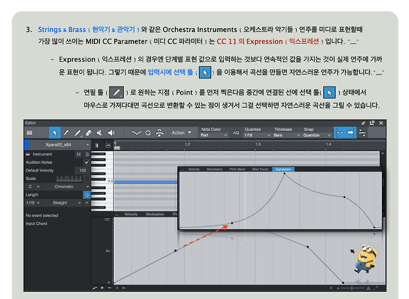Detach the Editor panel window
The width and height of the screenshot is (409, 299).
pos(372,123)
